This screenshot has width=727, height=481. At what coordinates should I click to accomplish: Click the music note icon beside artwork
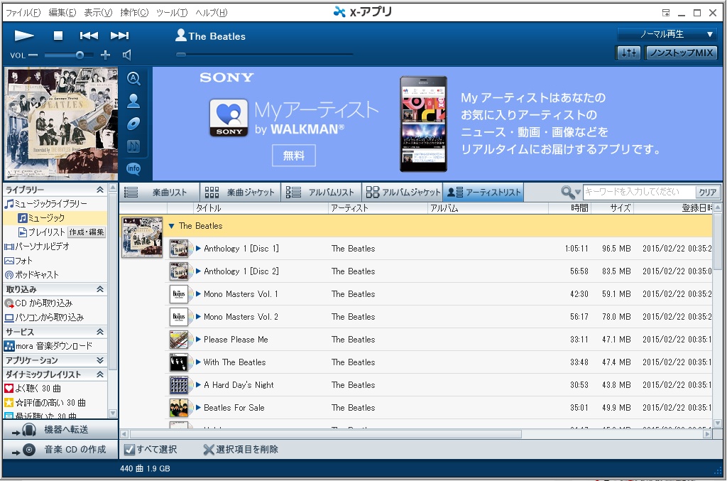pos(133,146)
